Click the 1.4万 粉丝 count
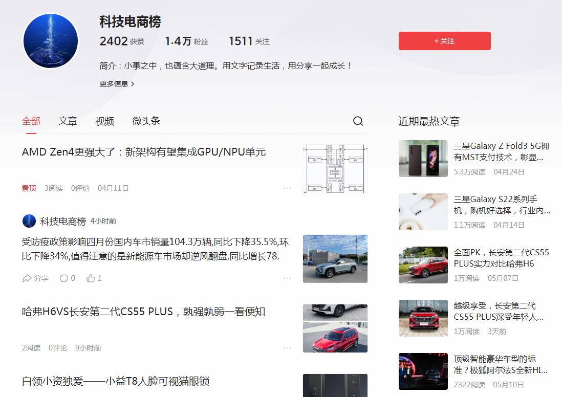The height and width of the screenshot is (397, 562). (x=186, y=41)
